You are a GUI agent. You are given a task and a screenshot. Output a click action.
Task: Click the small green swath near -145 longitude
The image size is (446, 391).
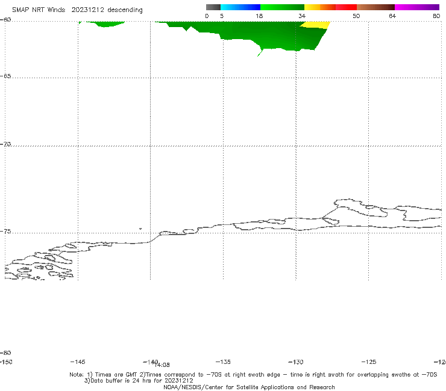(x=105, y=24)
